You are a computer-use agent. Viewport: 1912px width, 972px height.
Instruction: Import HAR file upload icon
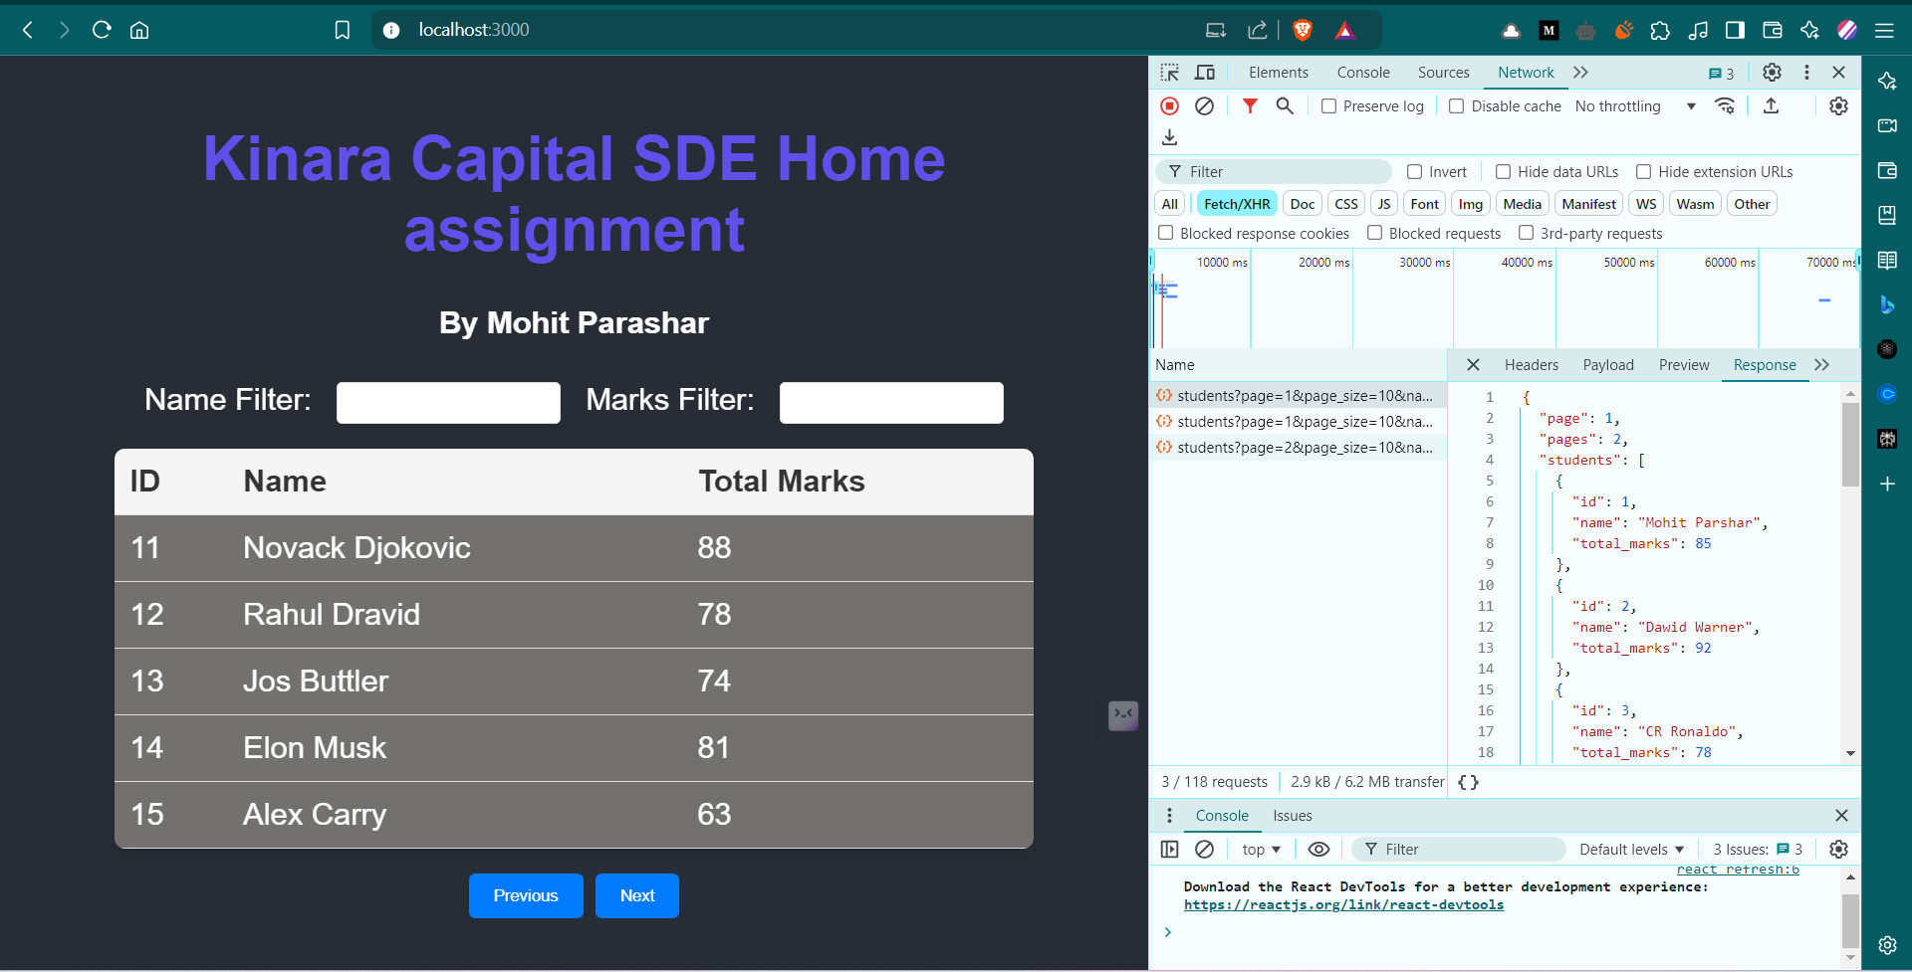coord(1771,105)
